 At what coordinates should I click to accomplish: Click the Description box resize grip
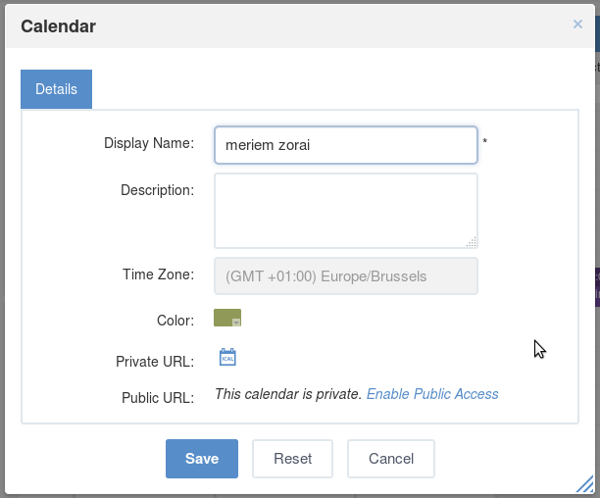471,242
